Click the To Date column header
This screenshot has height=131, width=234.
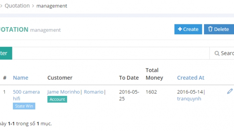click(x=129, y=78)
